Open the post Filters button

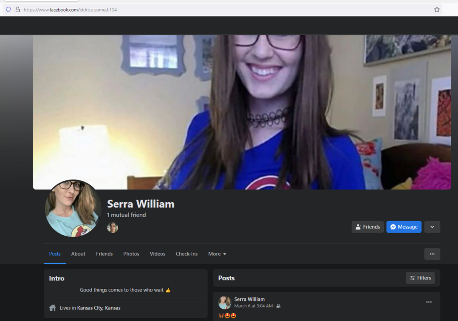coord(420,278)
